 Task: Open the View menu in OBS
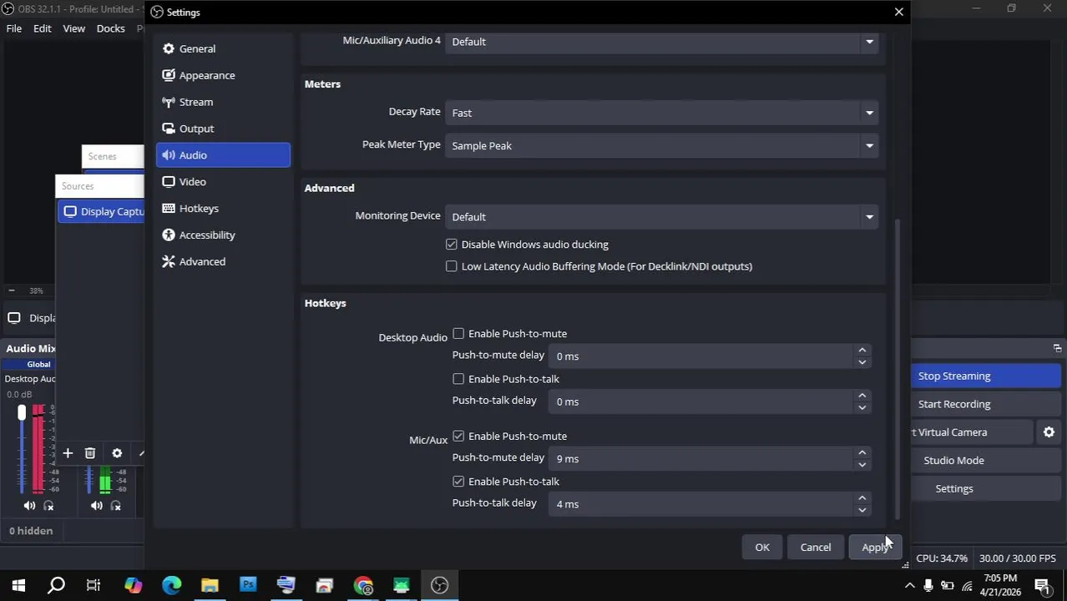tap(73, 28)
